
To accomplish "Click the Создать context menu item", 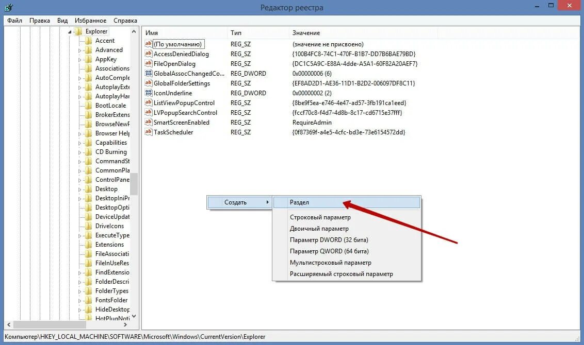I will click(239, 202).
